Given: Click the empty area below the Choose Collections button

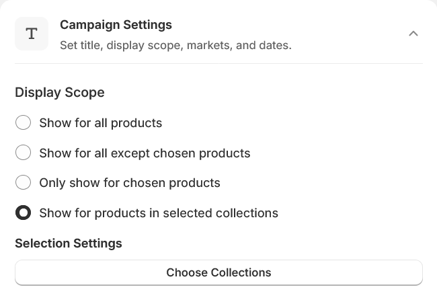Looking at the screenshot, I should tap(218, 295).
